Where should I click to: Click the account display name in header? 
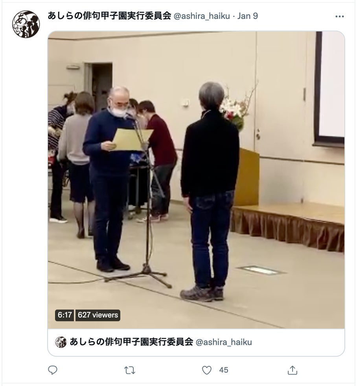109,16
